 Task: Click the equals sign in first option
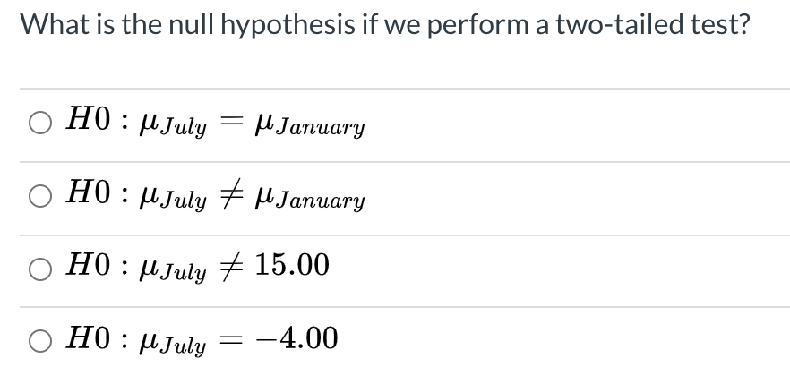(232, 121)
